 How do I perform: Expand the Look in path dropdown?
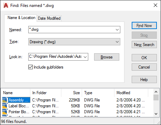tap(85, 57)
